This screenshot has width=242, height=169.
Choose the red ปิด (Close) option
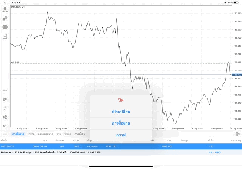point(121,100)
